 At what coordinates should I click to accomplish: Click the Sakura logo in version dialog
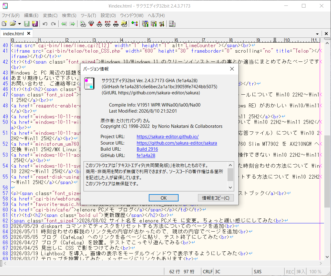(89, 83)
